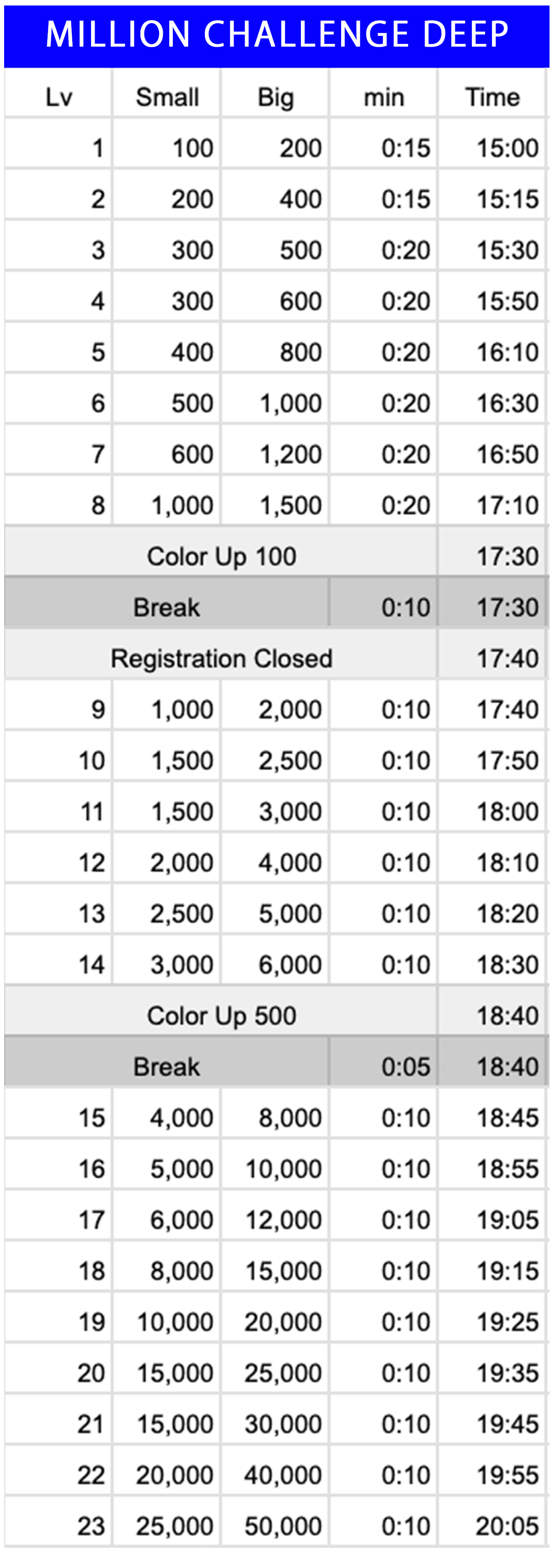Click the Small column header
This screenshot has width=555, height=1557.
[x=167, y=97]
